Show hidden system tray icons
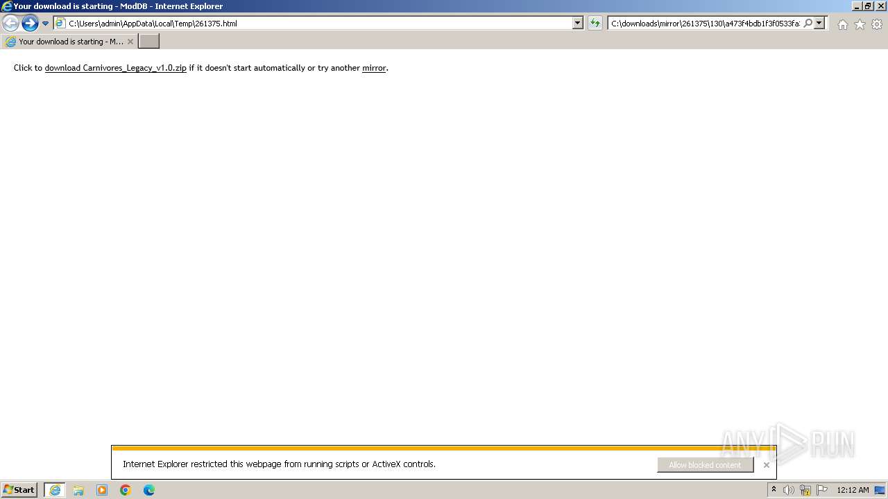 coord(774,489)
